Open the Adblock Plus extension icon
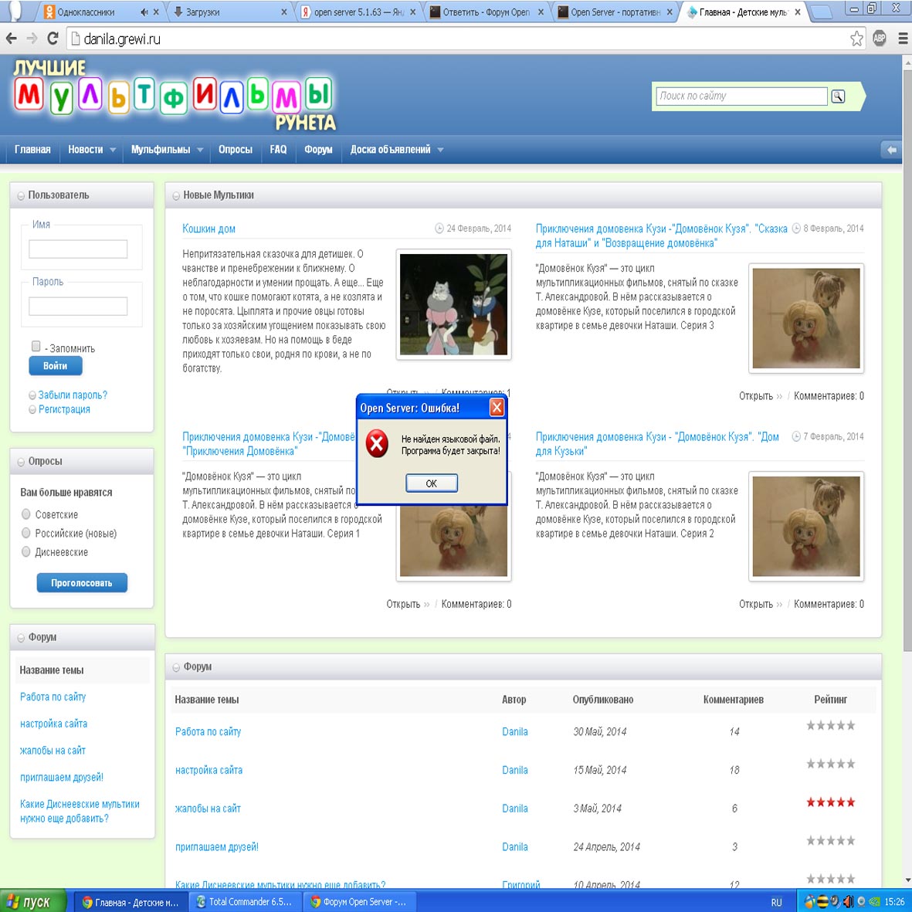Image resolution: width=912 pixels, height=912 pixels. [880, 39]
